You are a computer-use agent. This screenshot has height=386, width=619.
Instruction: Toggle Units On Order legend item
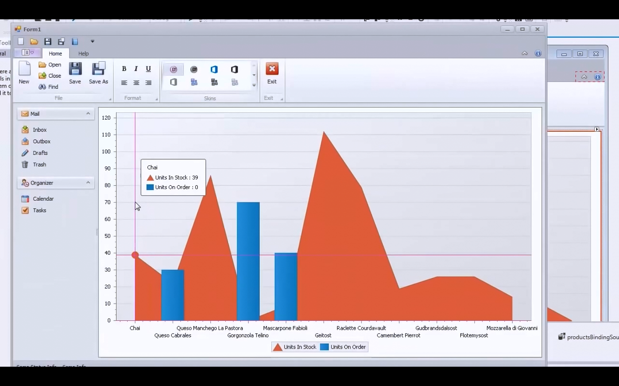[343, 347]
